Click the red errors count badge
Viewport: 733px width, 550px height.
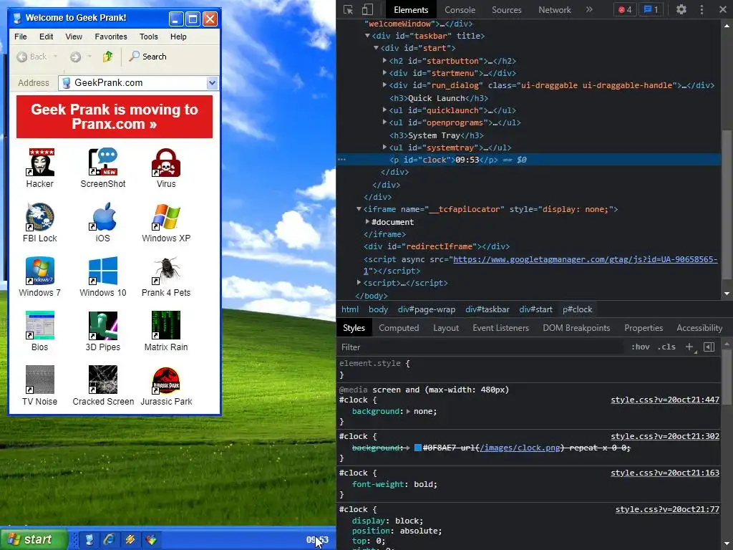click(625, 9)
